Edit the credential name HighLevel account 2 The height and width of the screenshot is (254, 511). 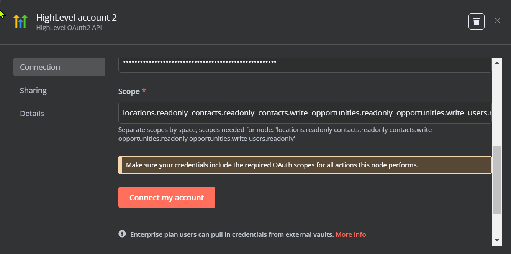click(76, 18)
